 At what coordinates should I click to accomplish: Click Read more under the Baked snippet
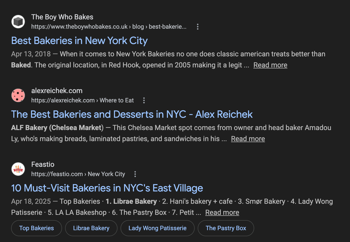pos(270,65)
